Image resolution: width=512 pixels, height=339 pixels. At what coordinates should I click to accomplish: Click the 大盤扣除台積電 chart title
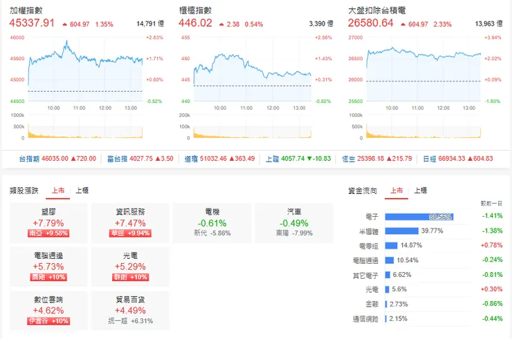(377, 10)
